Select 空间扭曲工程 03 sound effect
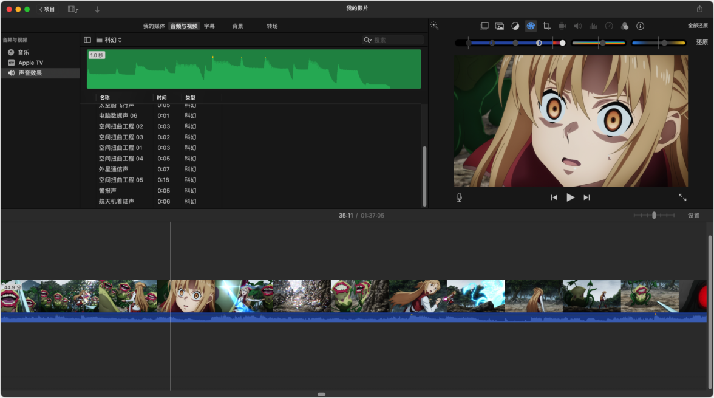The image size is (714, 398). [121, 137]
